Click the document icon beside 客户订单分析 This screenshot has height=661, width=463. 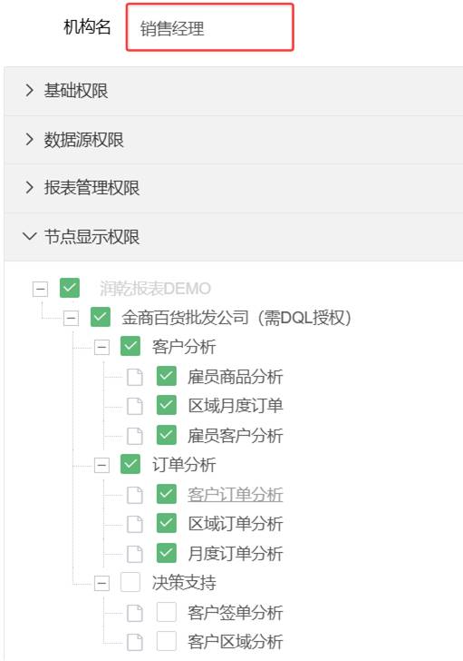pos(135,495)
